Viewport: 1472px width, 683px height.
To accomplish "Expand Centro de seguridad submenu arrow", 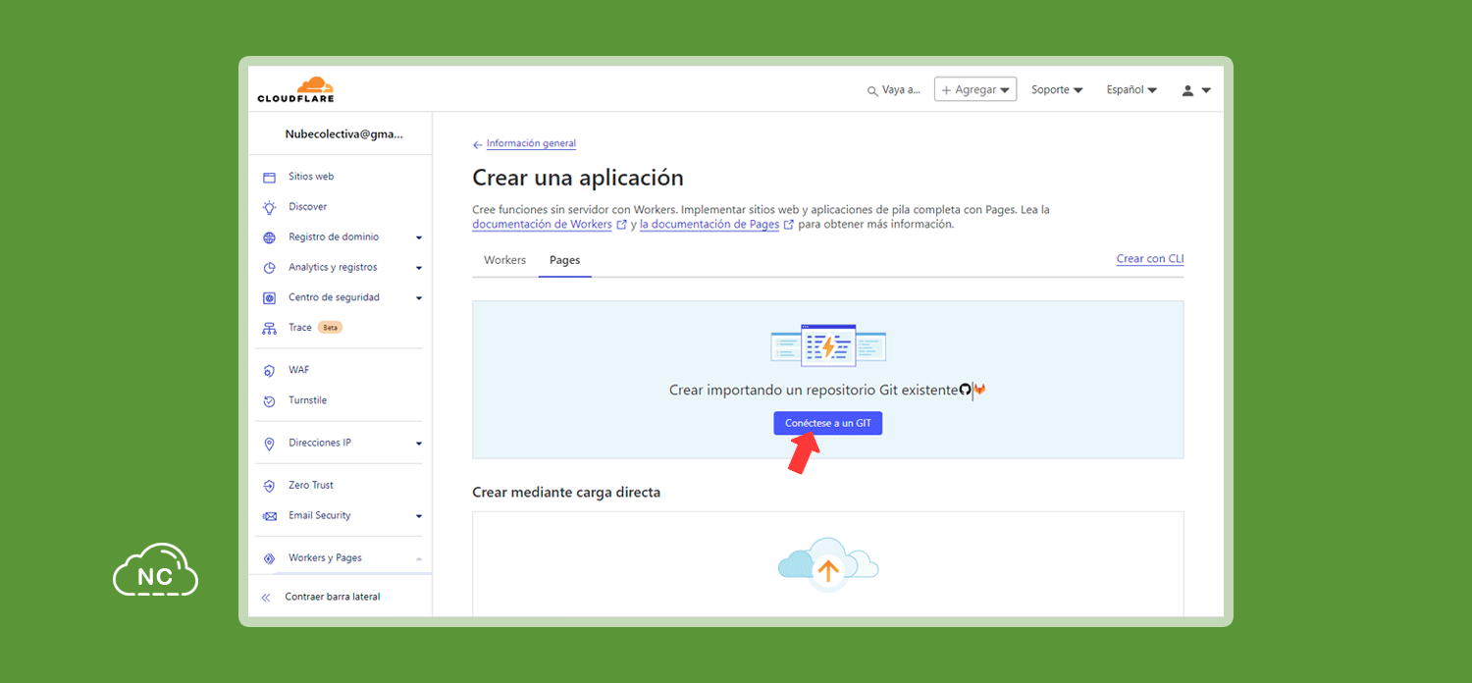I will point(419,298).
